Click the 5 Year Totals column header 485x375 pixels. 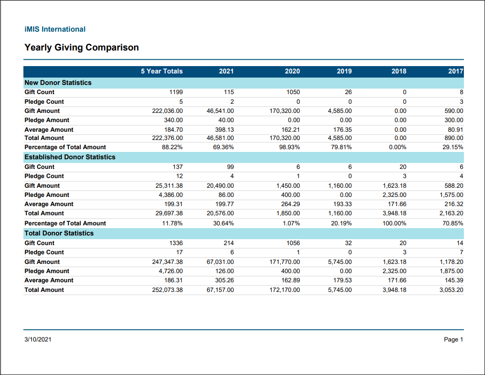[162, 71]
